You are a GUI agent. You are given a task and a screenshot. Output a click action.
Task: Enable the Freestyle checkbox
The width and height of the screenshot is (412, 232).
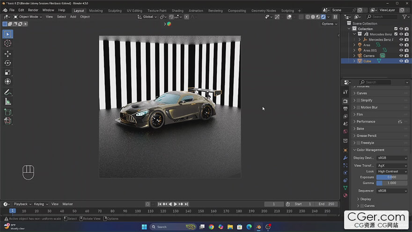359,143
